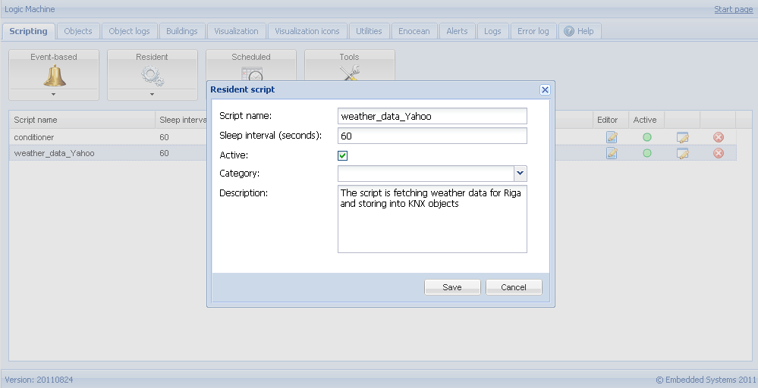
Task: Open the Scheduled scripts calendar icon
Action: click(x=251, y=74)
